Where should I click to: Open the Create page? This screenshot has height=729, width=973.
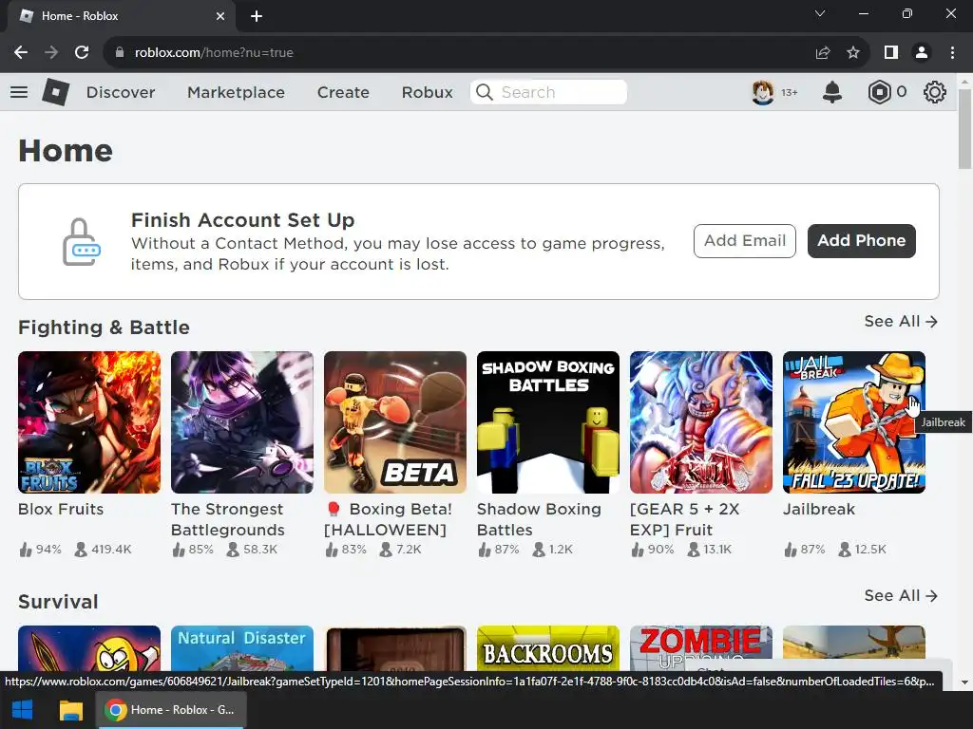tap(343, 92)
